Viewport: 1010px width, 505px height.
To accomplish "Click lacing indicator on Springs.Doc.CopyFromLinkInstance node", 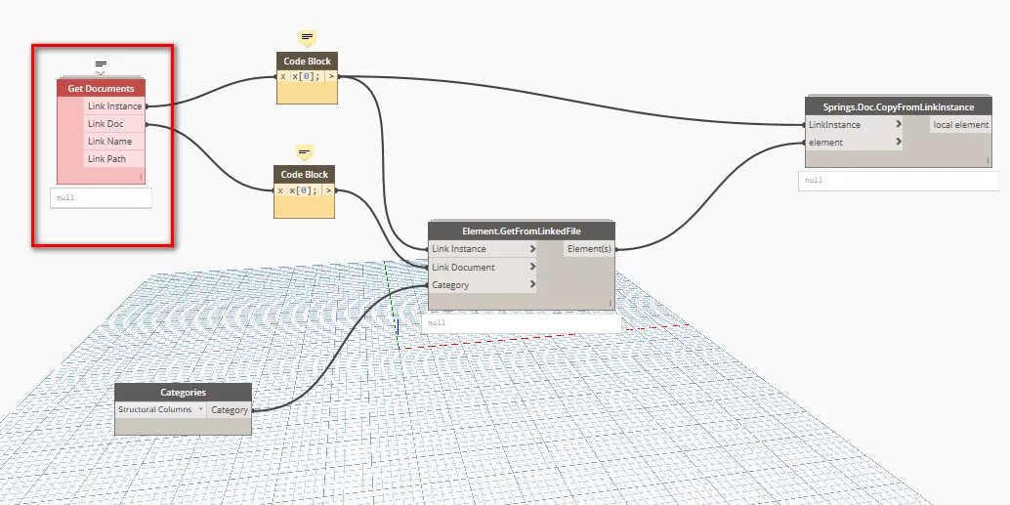I will tap(987, 160).
